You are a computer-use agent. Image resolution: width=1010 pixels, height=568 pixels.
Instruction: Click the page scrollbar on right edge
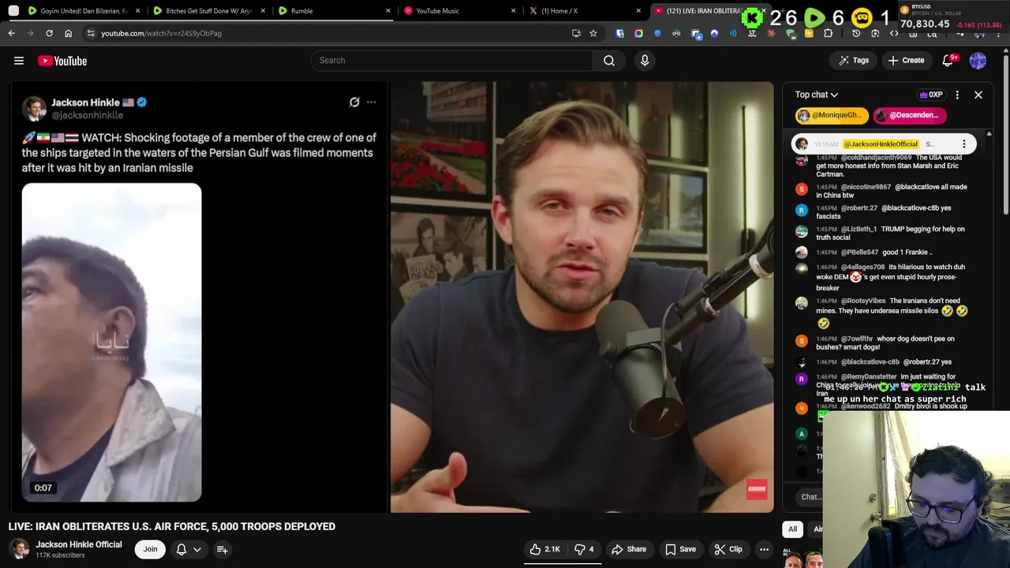(x=1006, y=134)
